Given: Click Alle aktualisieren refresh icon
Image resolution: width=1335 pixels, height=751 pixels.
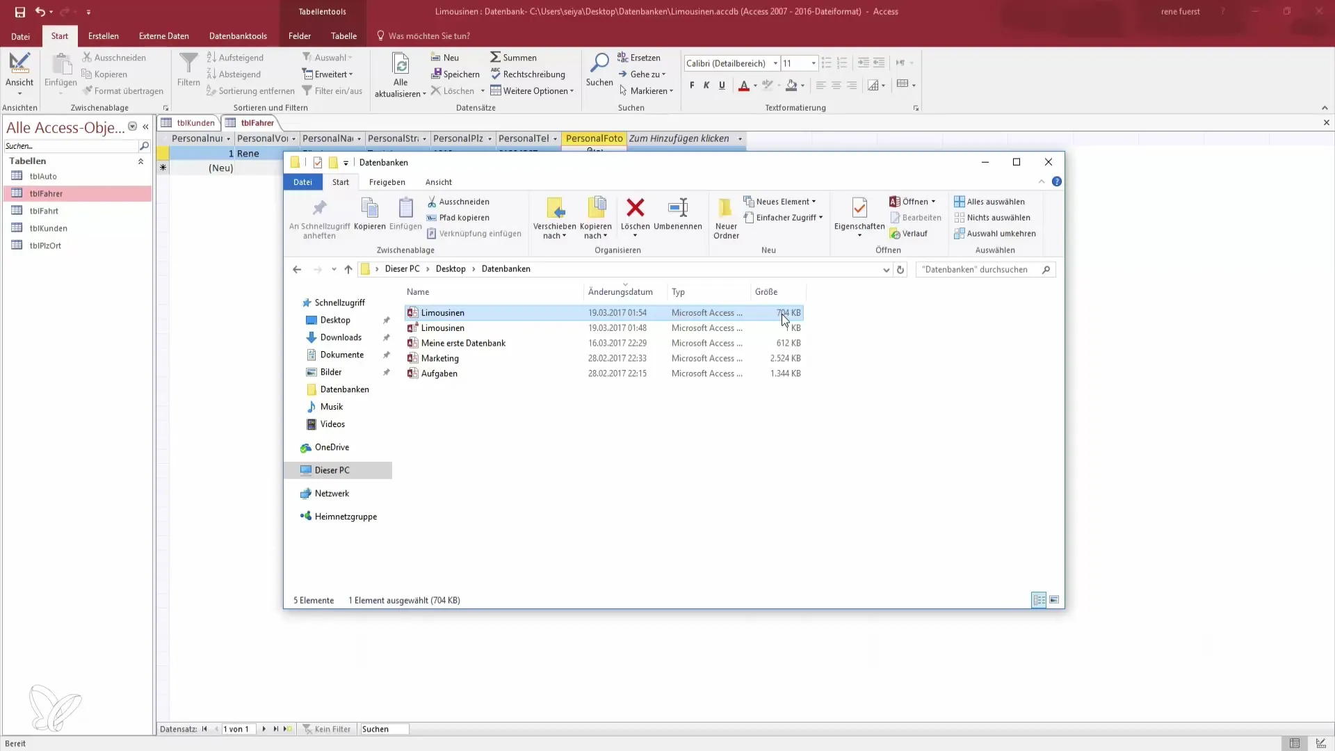Looking at the screenshot, I should [x=400, y=64].
